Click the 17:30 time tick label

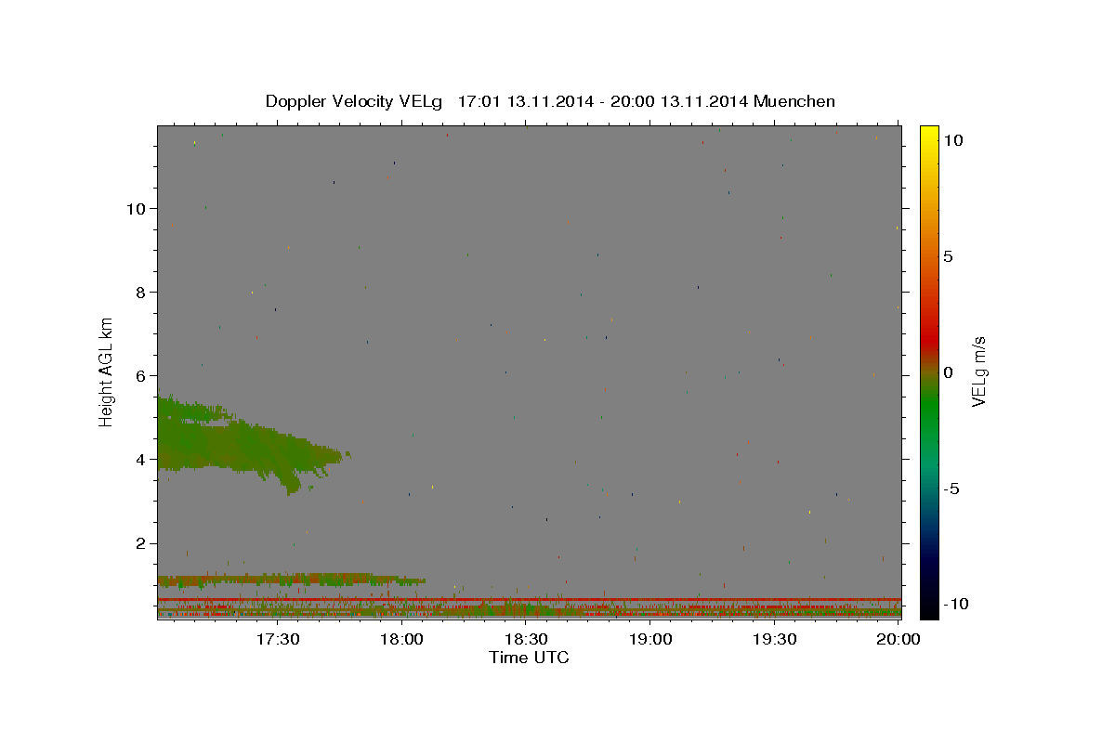click(x=278, y=639)
